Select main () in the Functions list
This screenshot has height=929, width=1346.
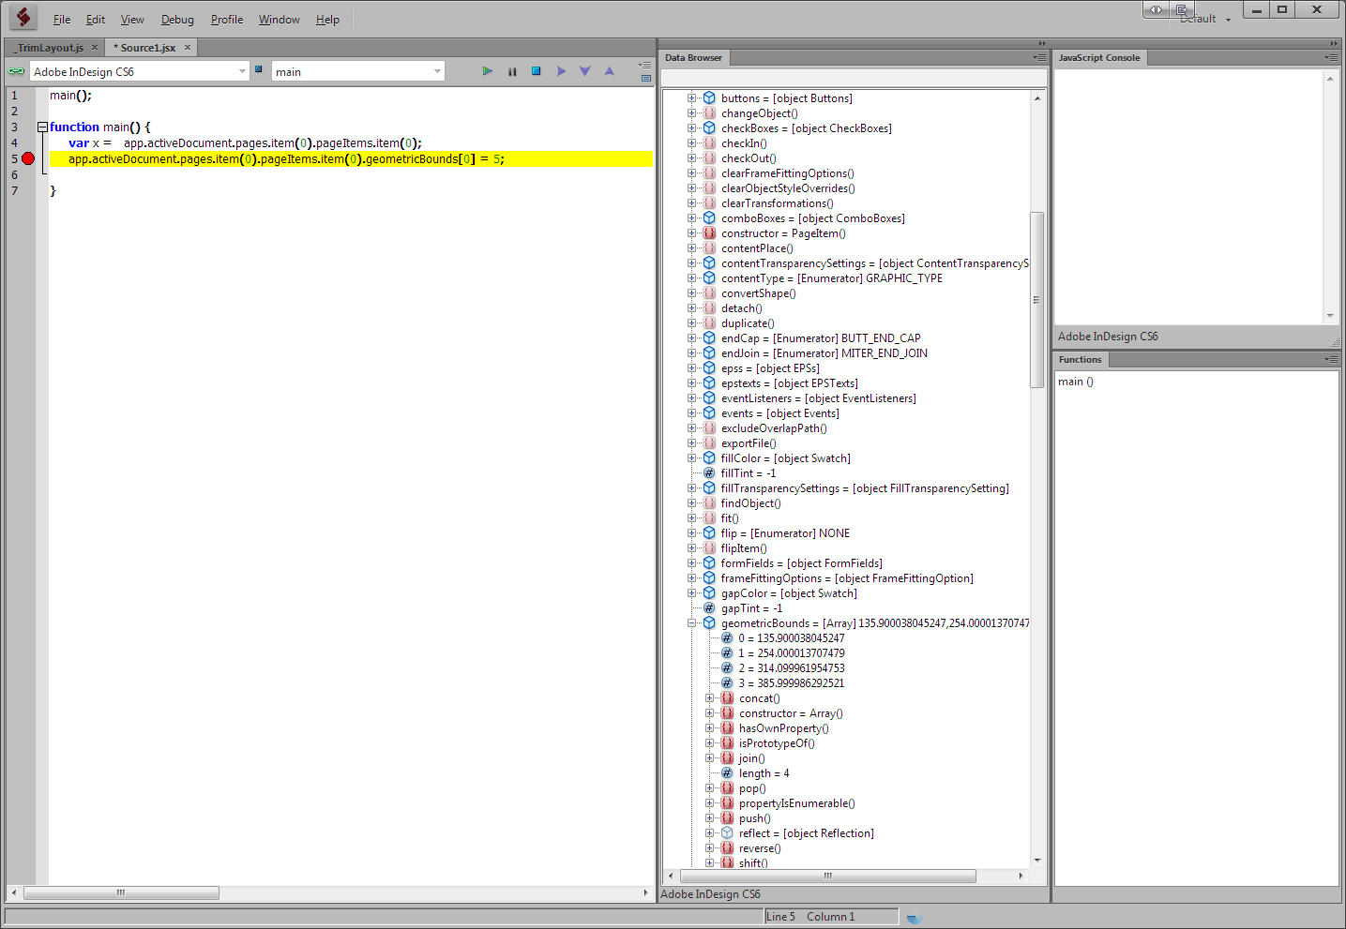click(1076, 382)
